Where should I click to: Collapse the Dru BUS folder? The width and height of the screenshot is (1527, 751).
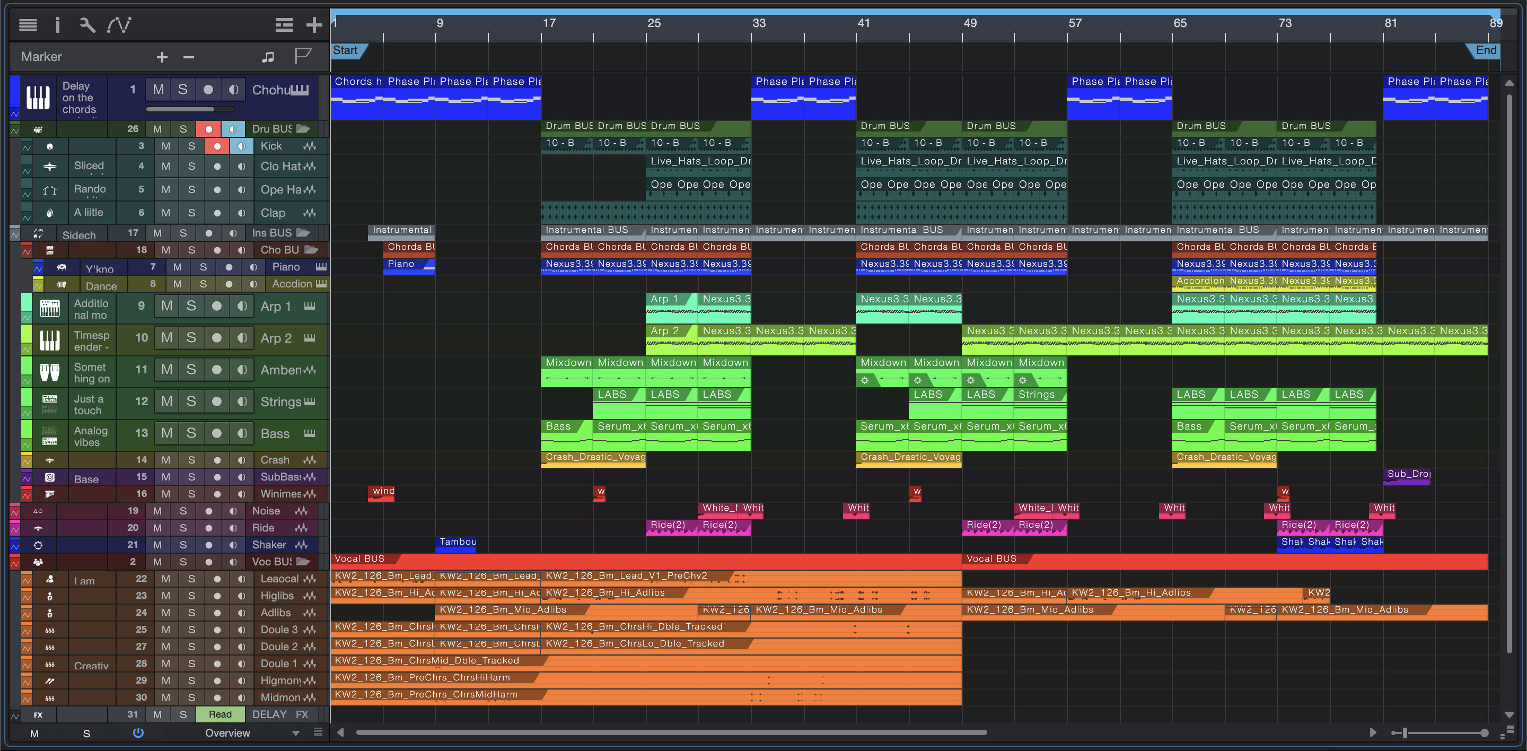tap(303, 129)
